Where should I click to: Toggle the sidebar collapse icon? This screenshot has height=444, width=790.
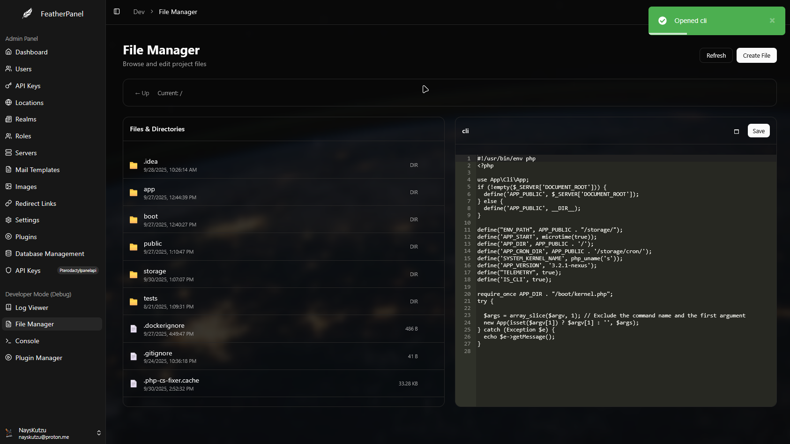[x=117, y=12]
